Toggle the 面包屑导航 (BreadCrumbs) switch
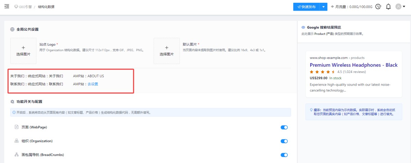The image size is (411, 163). click(x=284, y=155)
